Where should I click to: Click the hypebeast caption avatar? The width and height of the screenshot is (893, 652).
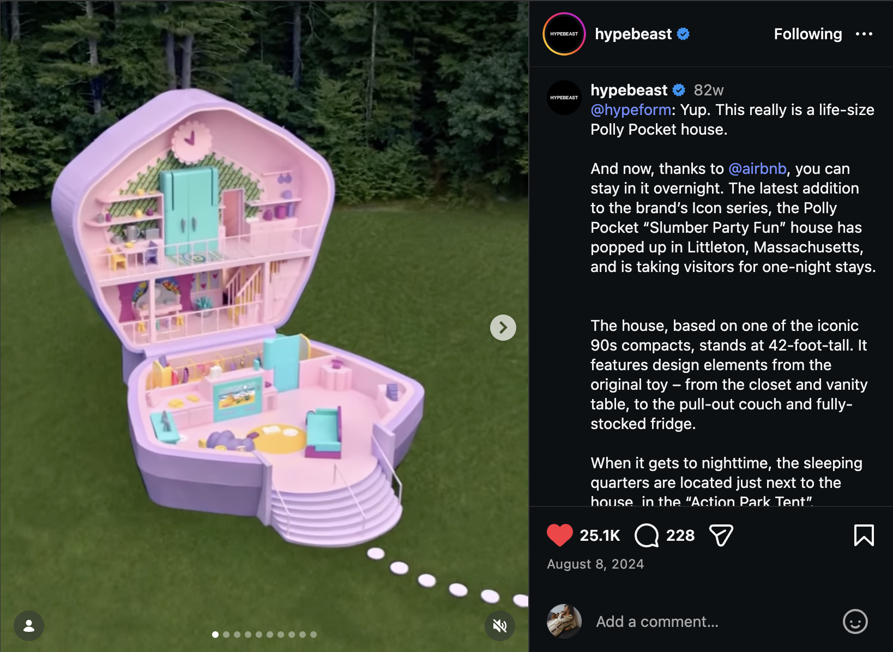564,98
